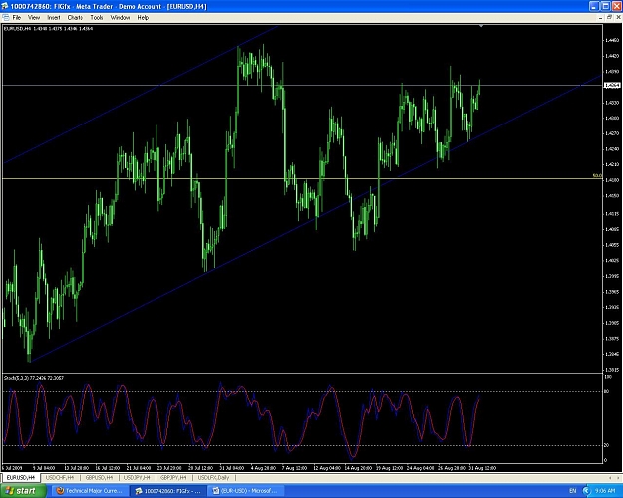Restore down the inner chart window
623x498 pixels.
[609, 18]
